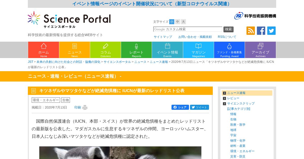Select sidebar category 医療・医学
Viewport: 304px width, 159px height.
click(238, 125)
